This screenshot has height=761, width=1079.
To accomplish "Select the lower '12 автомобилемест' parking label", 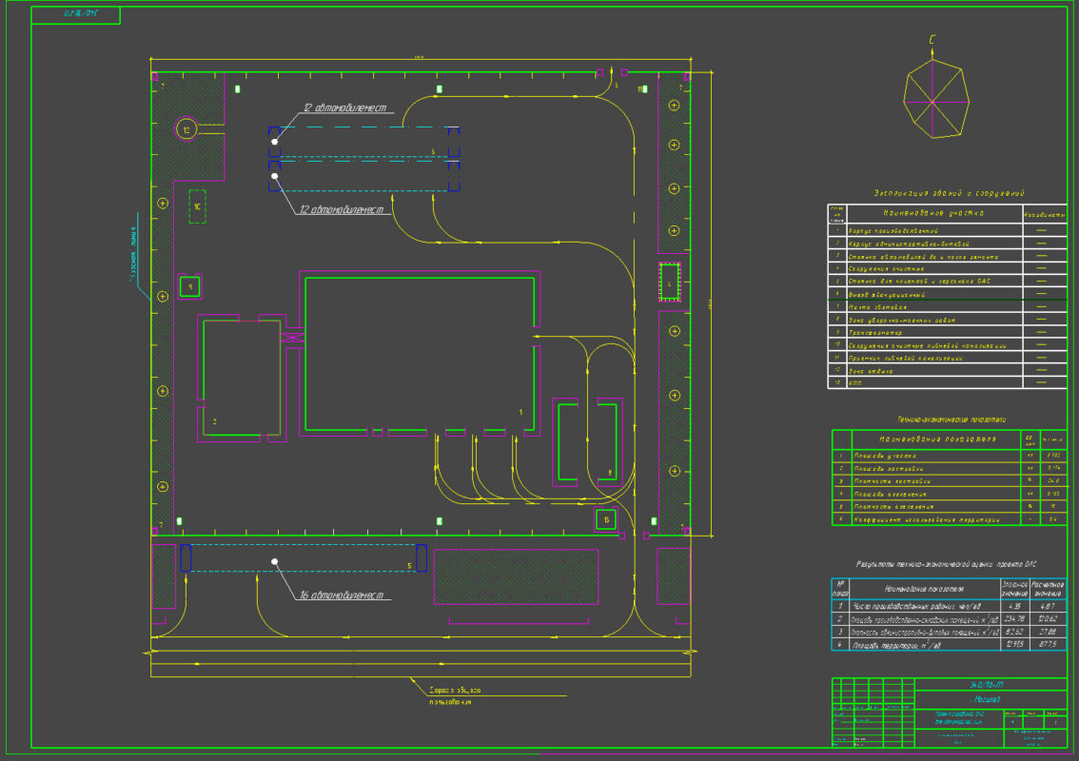I will 341,209.
